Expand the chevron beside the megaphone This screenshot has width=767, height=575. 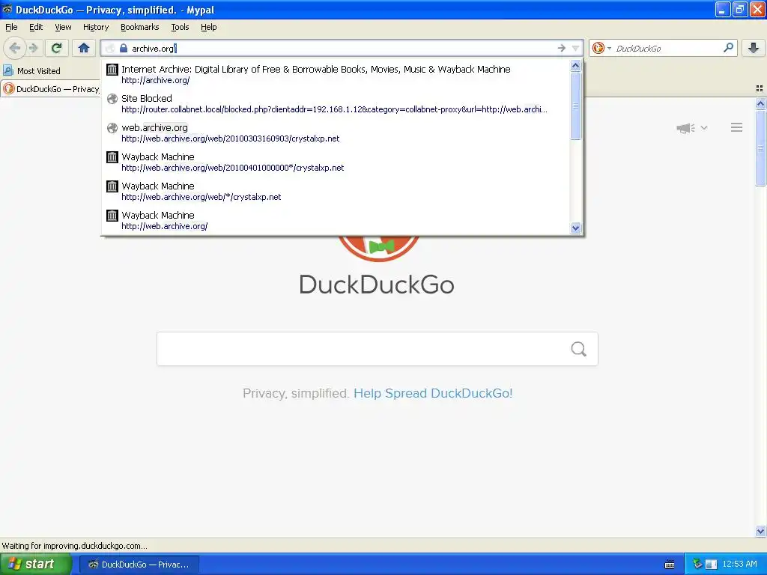coord(704,127)
